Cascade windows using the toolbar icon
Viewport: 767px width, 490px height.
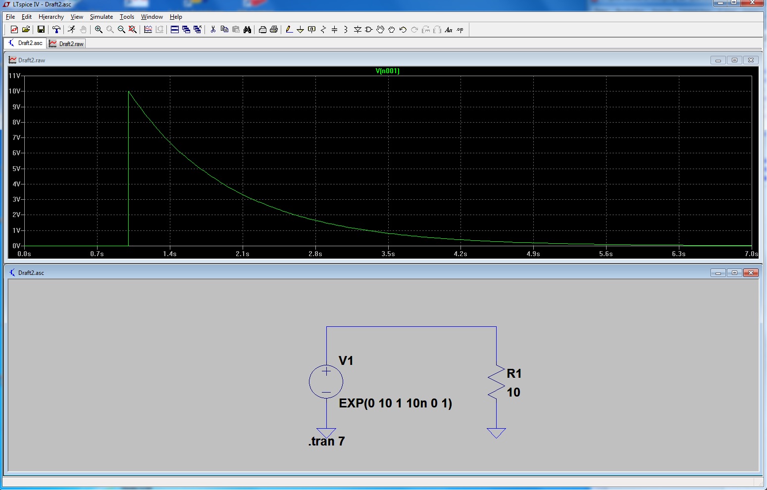pyautogui.click(x=186, y=30)
